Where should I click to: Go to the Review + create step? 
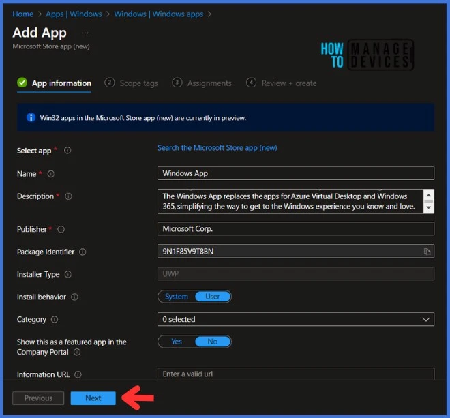pyautogui.click(x=281, y=83)
